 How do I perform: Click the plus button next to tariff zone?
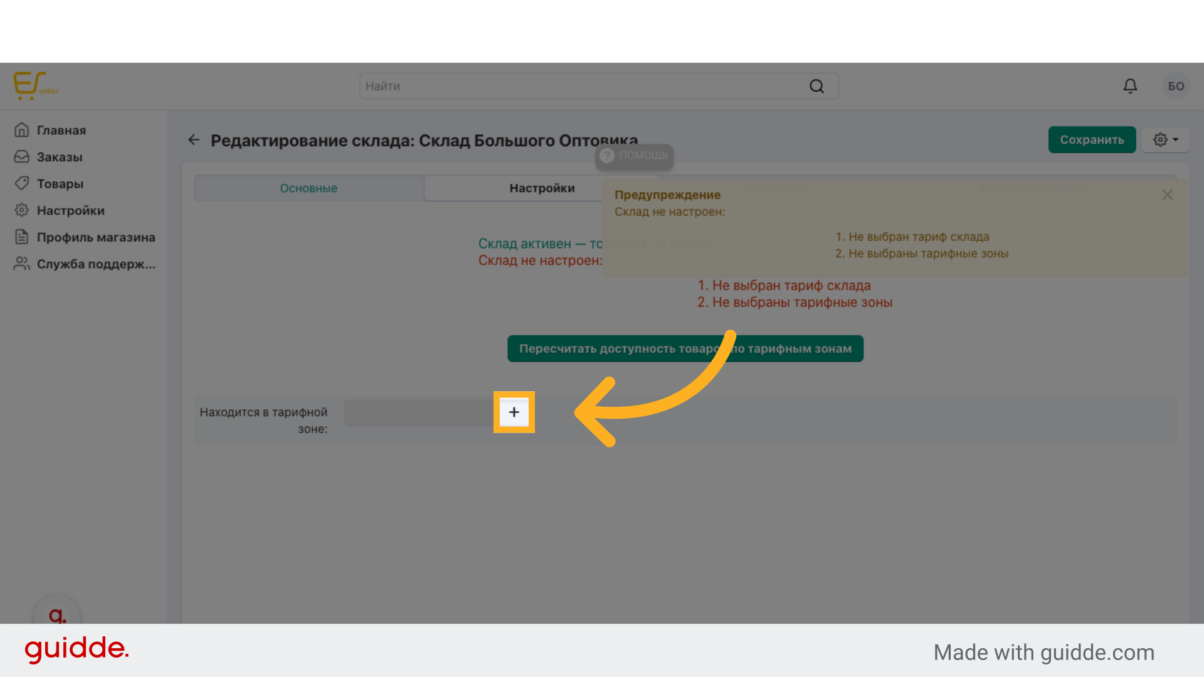pos(514,412)
